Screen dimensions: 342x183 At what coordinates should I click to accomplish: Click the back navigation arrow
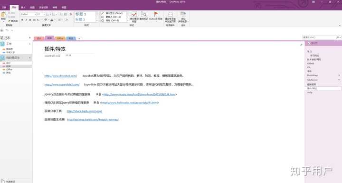tap(2, 30)
